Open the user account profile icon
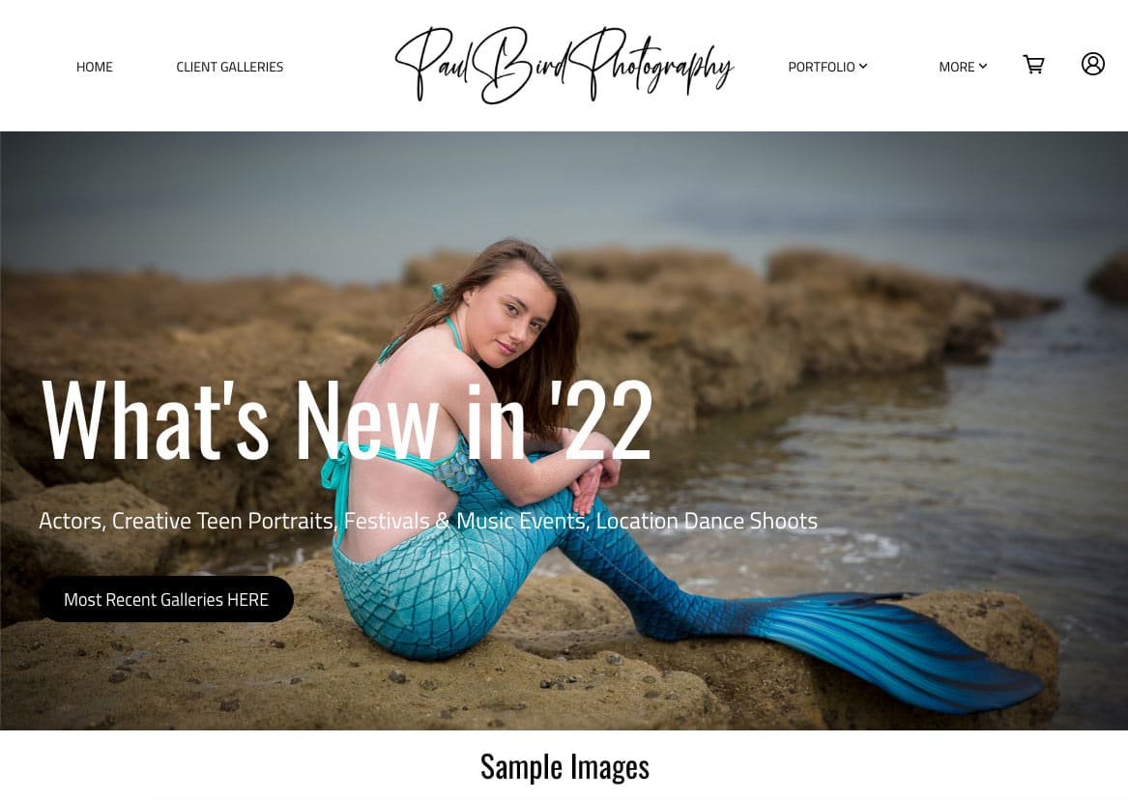This screenshot has width=1128, height=800. coord(1093,64)
